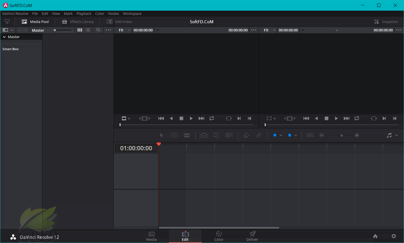Click the media pool search icon

tap(98, 30)
